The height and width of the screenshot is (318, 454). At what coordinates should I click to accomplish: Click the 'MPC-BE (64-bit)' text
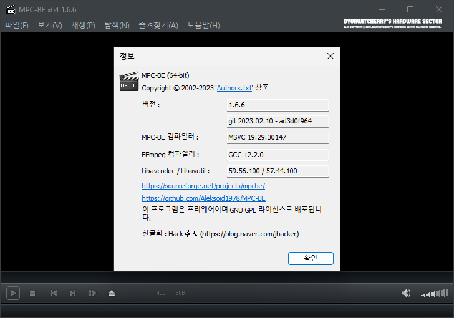(x=165, y=75)
